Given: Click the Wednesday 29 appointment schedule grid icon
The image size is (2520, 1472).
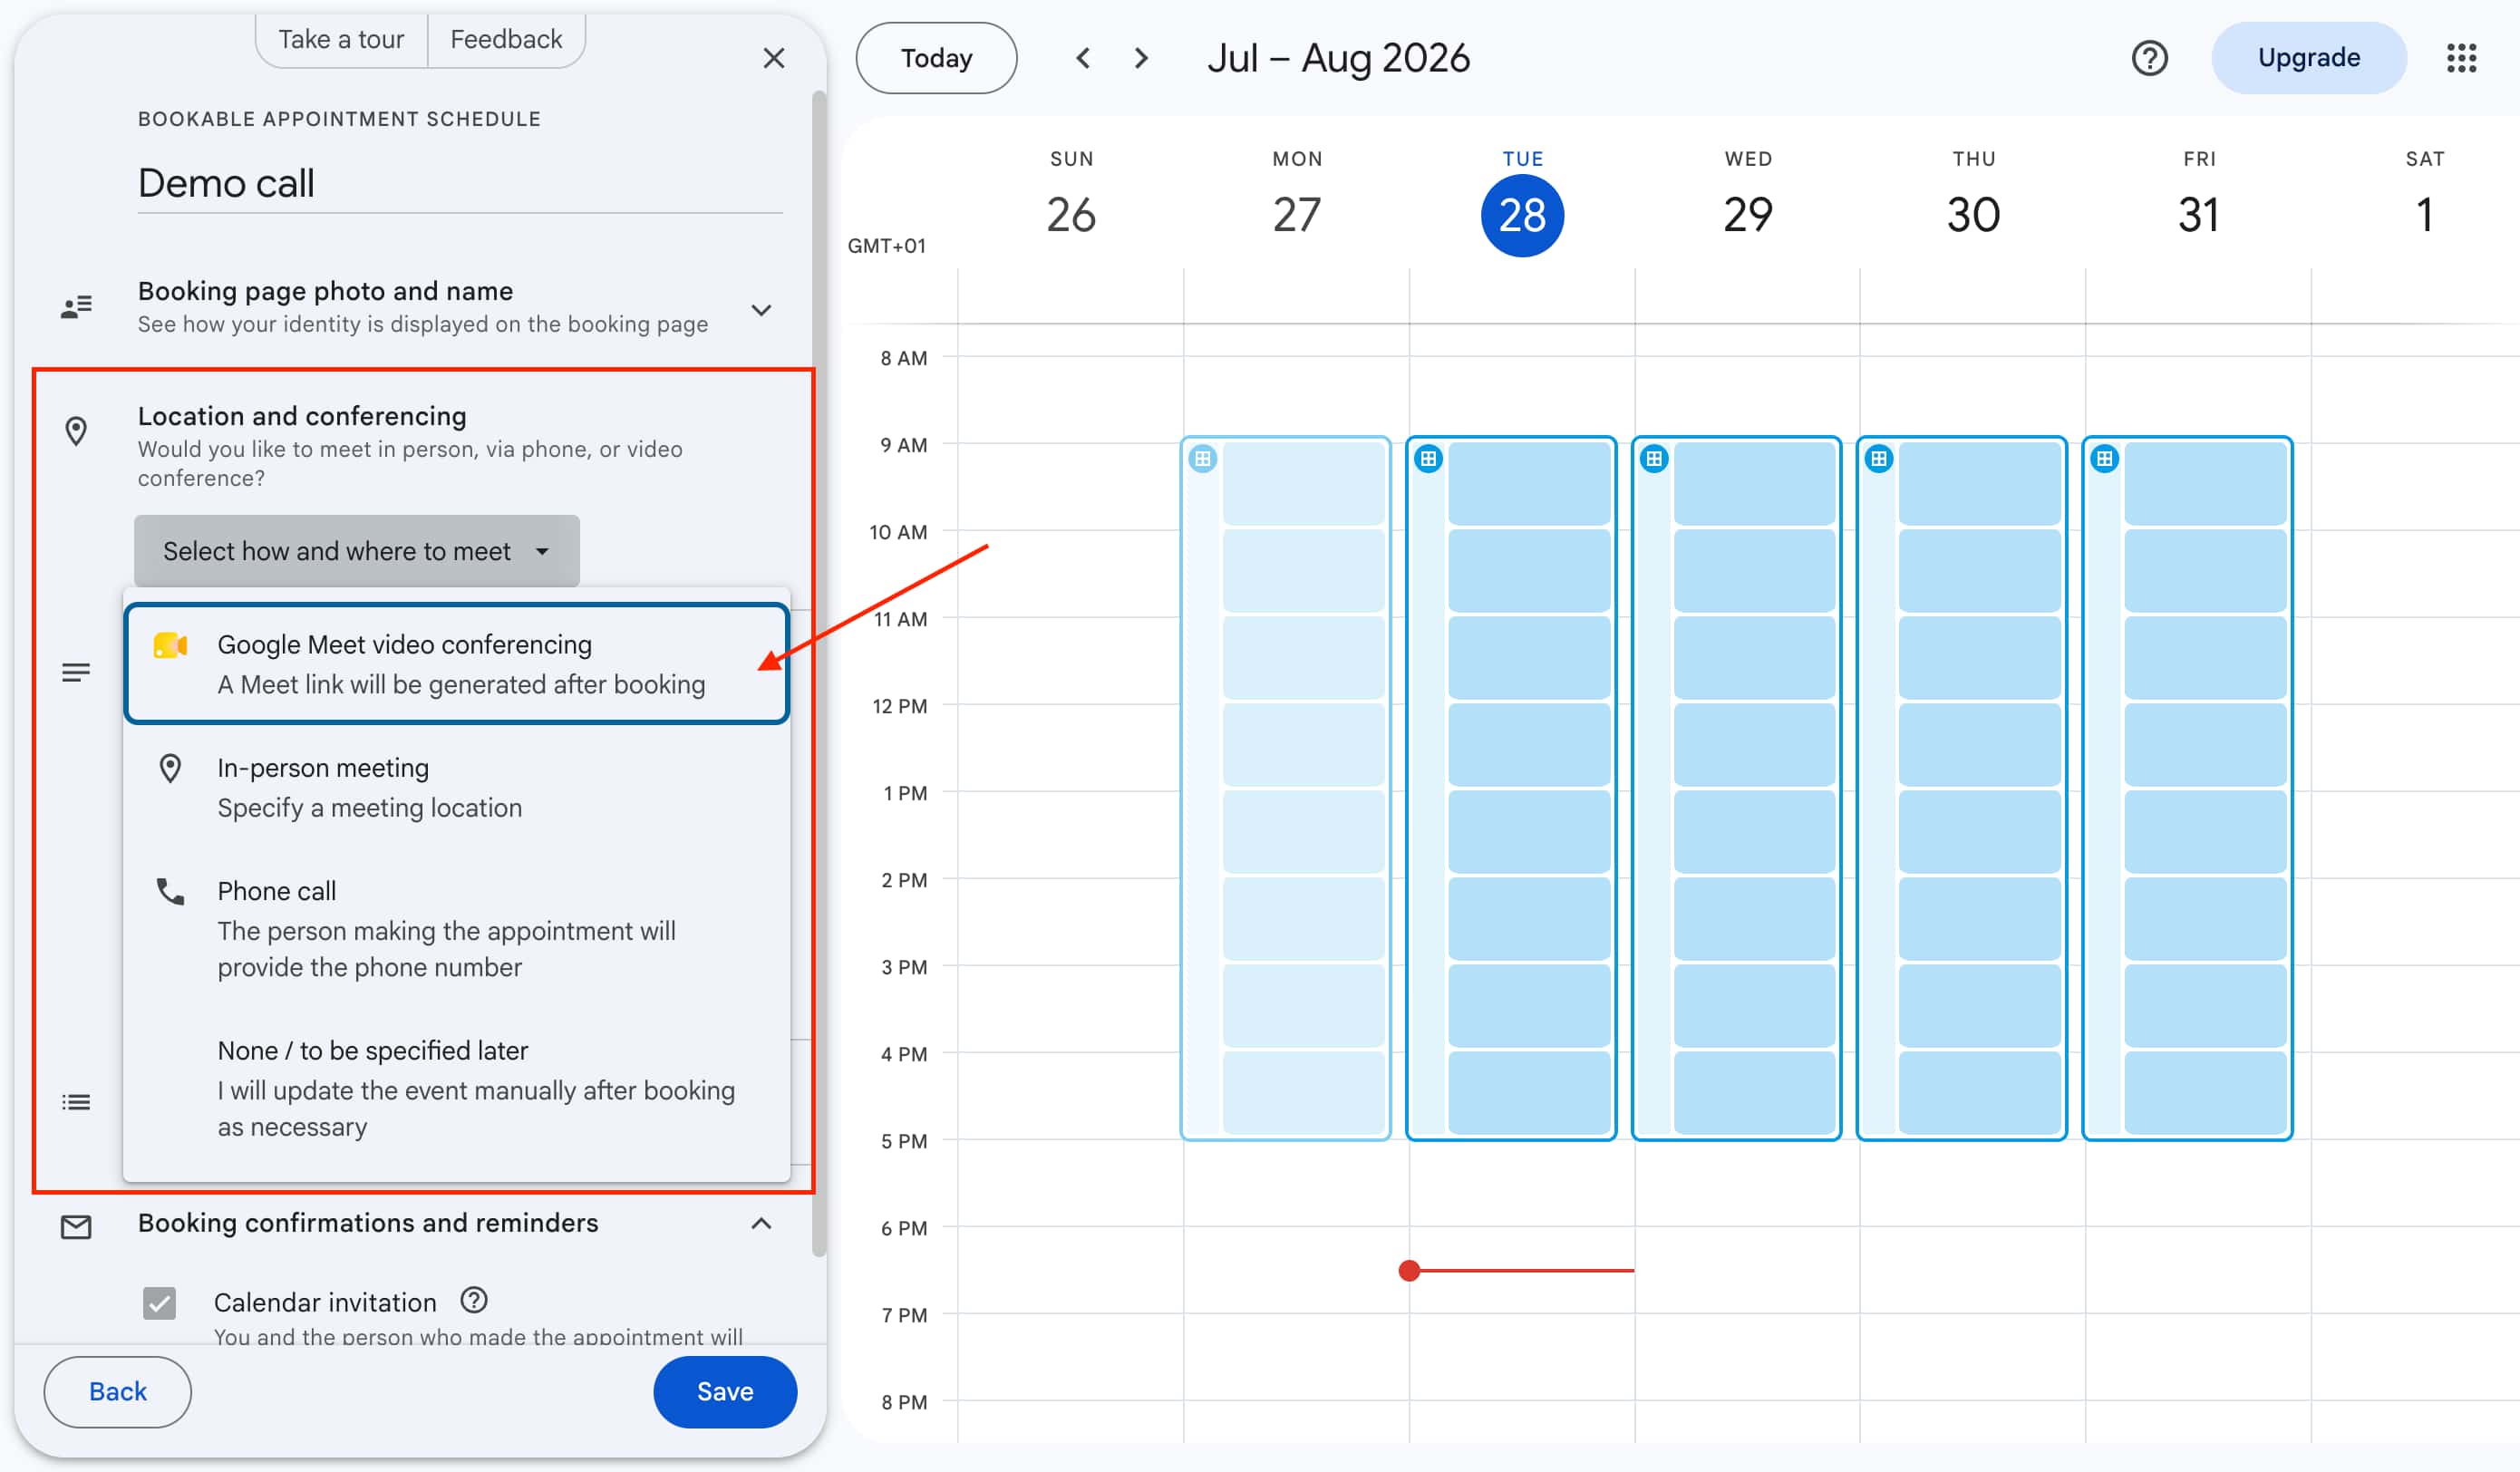Looking at the screenshot, I should click(x=1654, y=459).
